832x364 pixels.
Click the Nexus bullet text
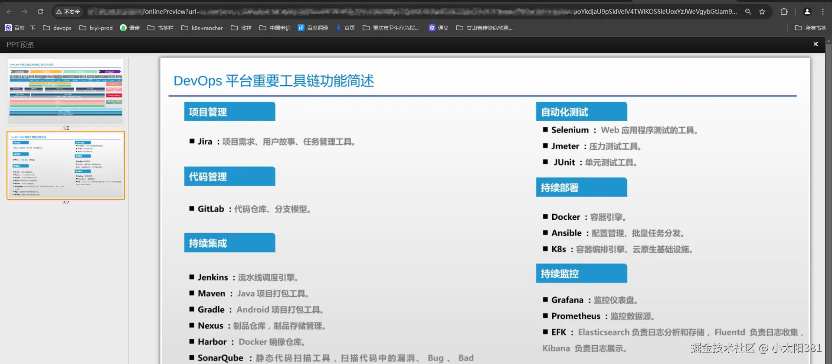258,325
